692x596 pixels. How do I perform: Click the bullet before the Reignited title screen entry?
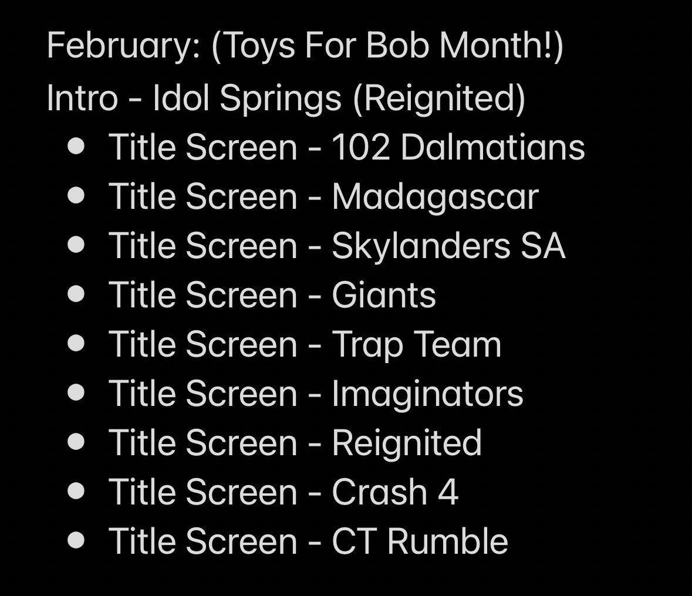[76, 442]
